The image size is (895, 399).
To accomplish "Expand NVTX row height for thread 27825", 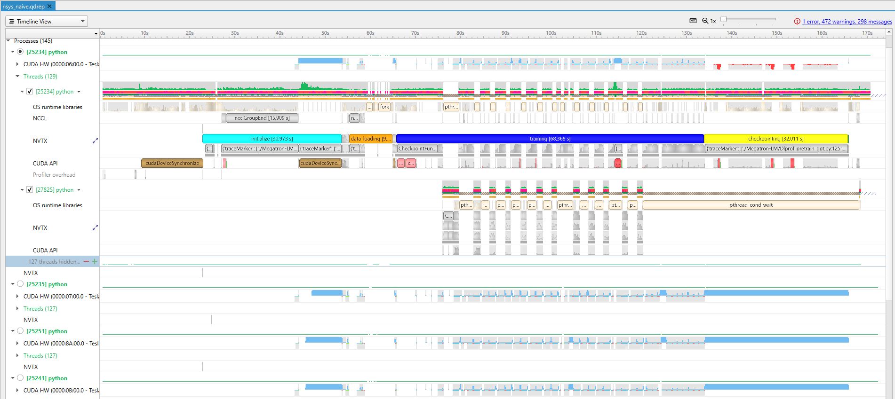I will point(95,227).
